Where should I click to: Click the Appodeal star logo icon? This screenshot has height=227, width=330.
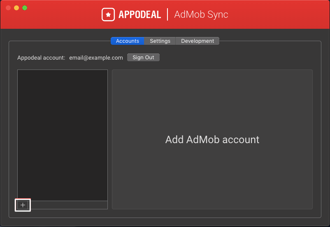[x=108, y=15]
